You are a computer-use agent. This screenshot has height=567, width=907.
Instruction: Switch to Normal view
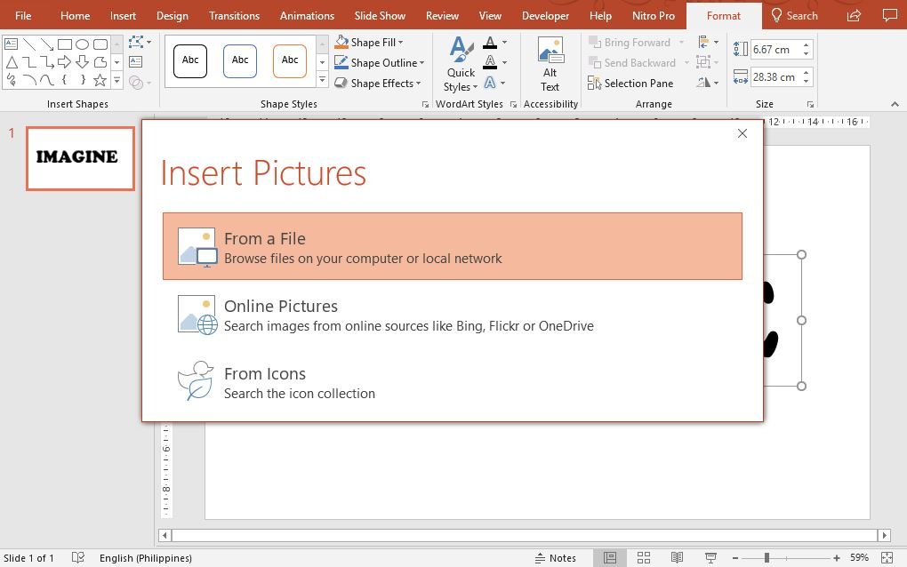click(610, 558)
